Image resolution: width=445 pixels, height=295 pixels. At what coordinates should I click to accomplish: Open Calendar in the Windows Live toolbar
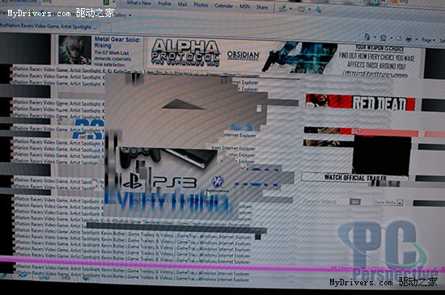[x=223, y=6]
